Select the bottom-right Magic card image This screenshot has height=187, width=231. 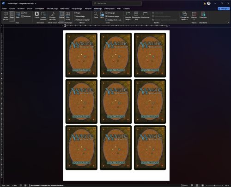[150, 147]
